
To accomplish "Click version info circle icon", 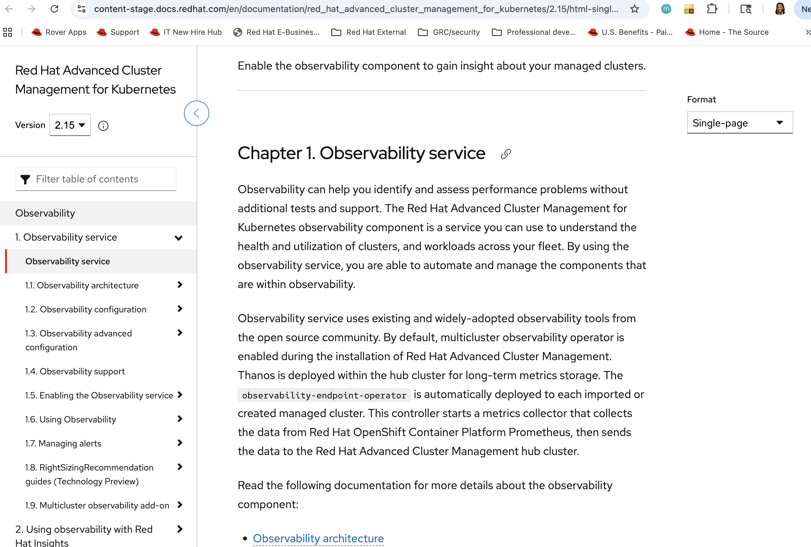I will tap(103, 126).
